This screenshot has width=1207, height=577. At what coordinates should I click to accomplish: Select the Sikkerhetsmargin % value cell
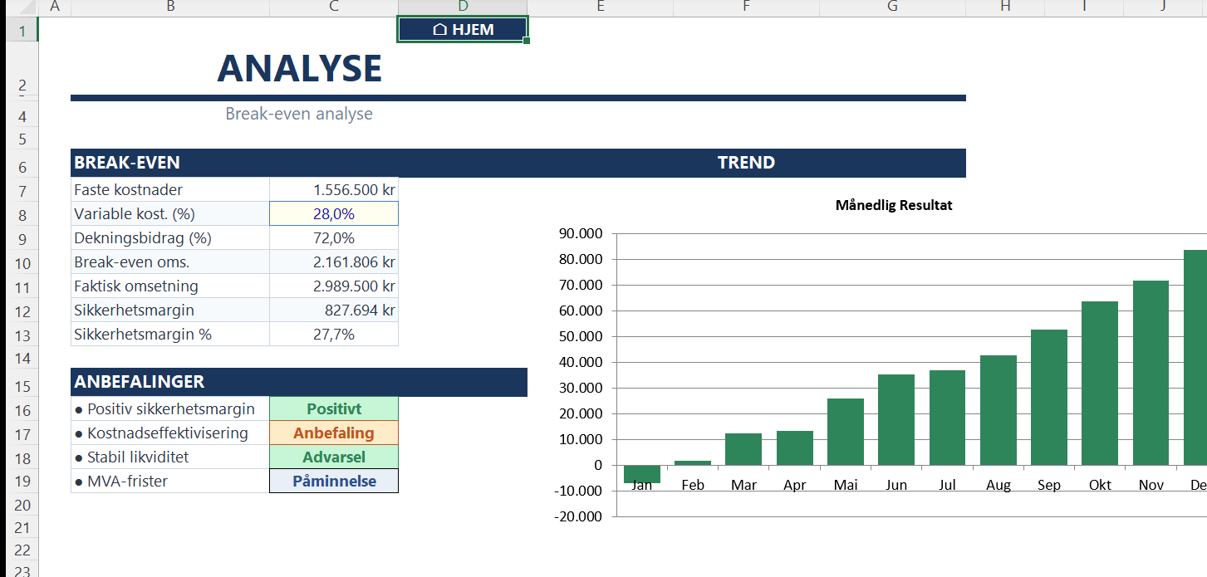point(334,335)
